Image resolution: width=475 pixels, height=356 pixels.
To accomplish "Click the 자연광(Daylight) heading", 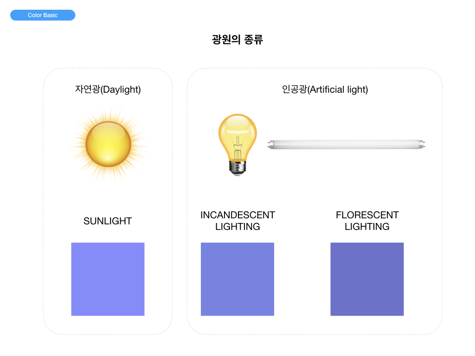I will click(108, 89).
